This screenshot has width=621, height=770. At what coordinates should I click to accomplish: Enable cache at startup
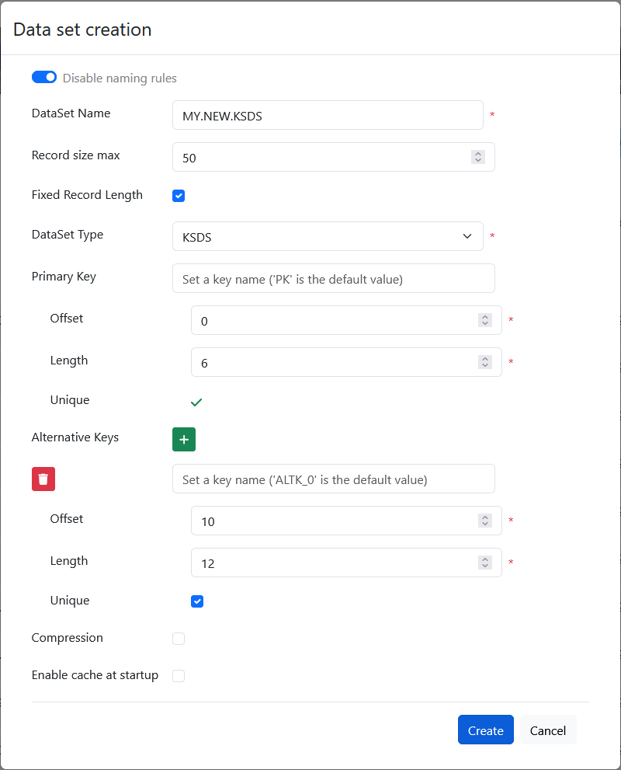click(x=179, y=676)
